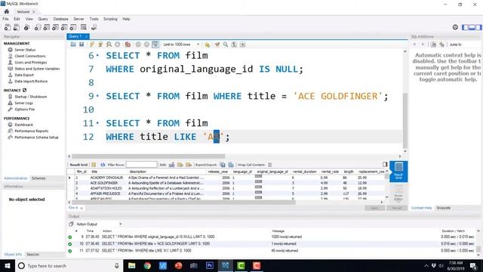Open the Session tab at bottom left
This screenshot has width=483, height=272.
tap(32, 255)
